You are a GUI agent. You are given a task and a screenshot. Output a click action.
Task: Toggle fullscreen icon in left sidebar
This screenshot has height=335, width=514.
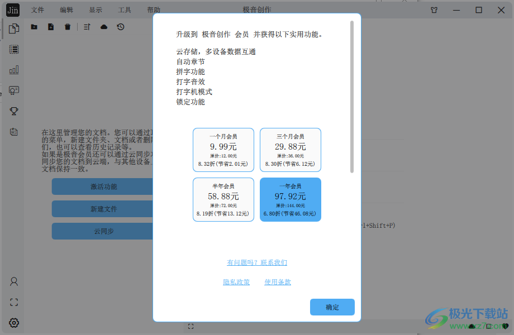14,302
